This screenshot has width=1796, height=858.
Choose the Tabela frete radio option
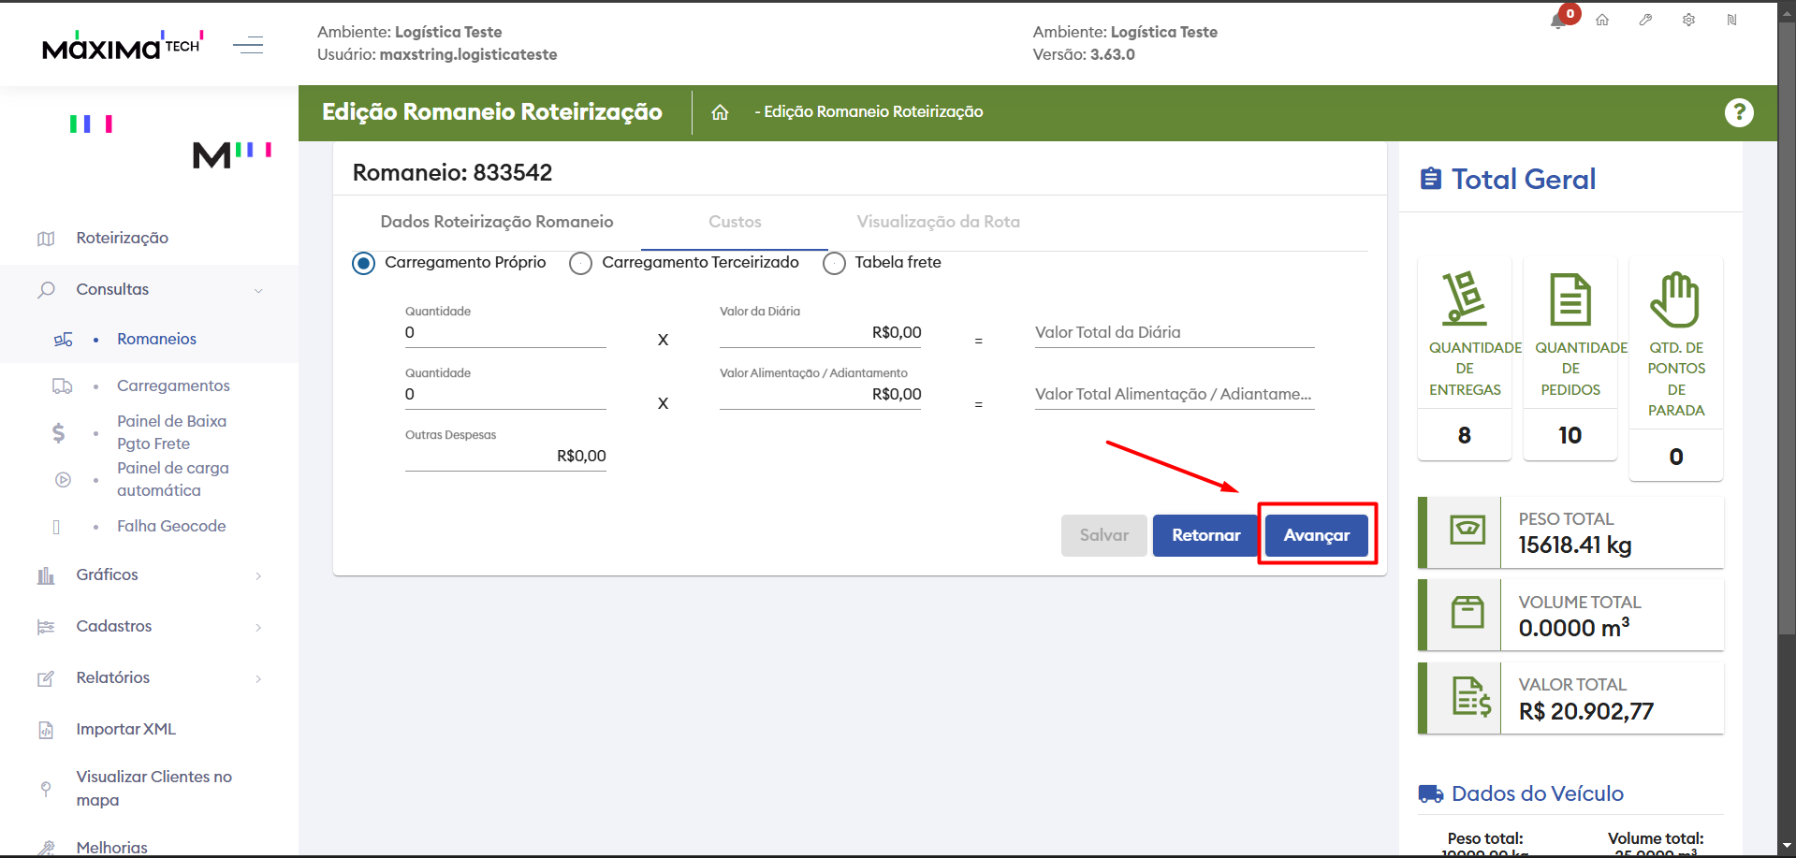coord(834,263)
